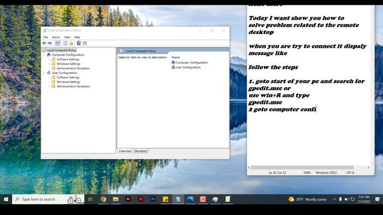This screenshot has height=215, width=383.
Task: Select Windows Settings under User Configuration
Action: coord(68,82)
